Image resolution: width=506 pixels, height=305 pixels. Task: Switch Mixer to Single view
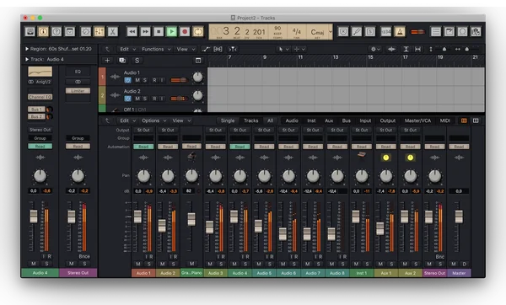click(x=228, y=120)
